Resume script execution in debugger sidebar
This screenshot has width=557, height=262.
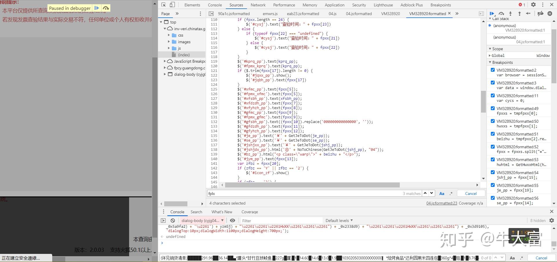pyautogui.click(x=492, y=14)
